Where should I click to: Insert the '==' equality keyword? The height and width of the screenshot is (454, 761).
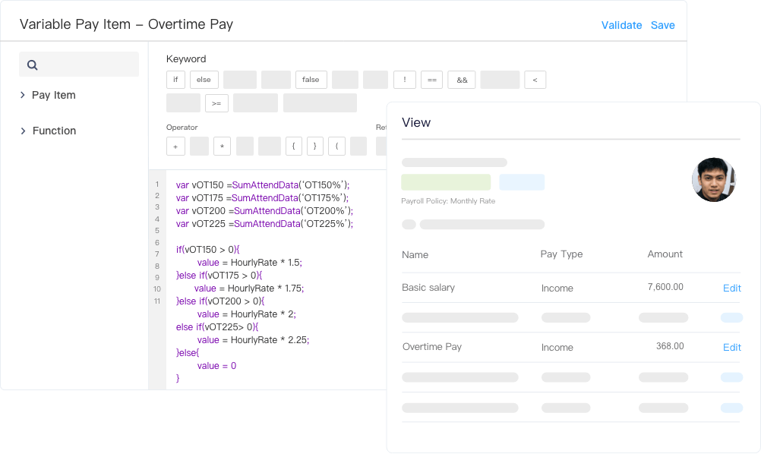432,80
